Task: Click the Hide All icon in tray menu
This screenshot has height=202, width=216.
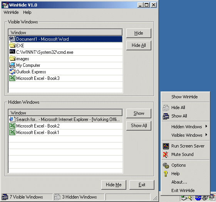Action: pos(166,108)
